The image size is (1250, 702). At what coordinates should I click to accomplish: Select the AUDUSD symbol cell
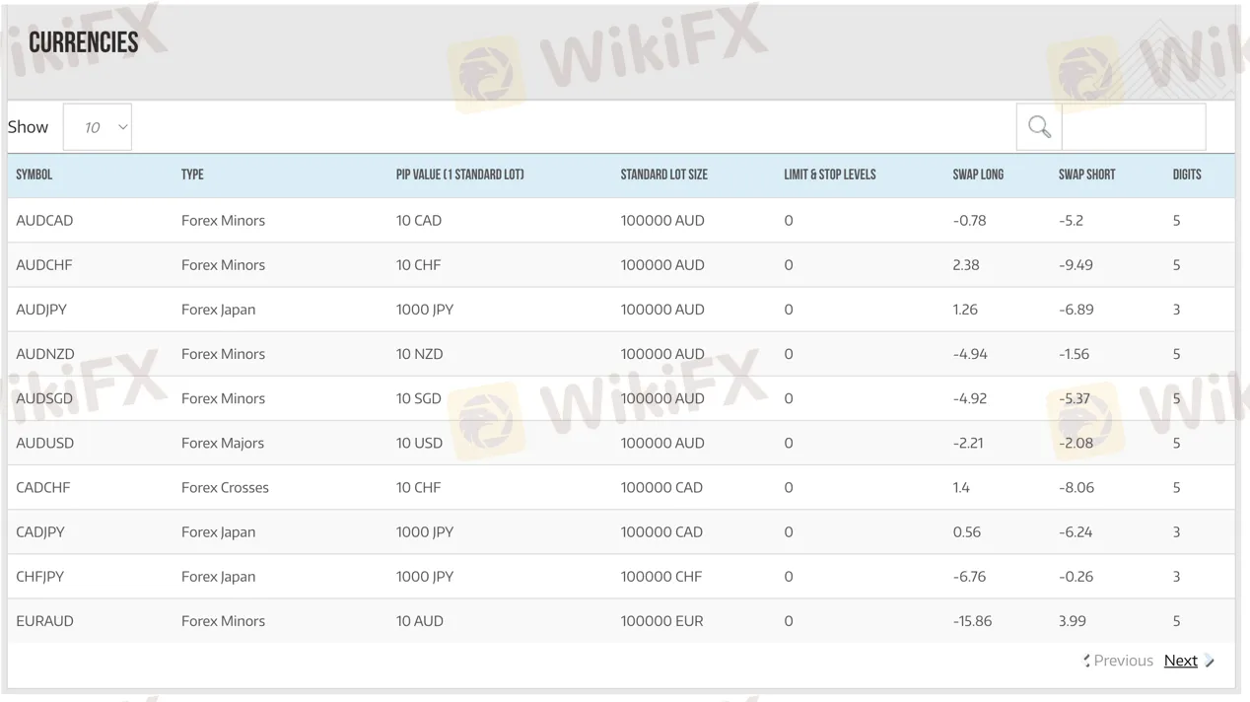point(44,443)
